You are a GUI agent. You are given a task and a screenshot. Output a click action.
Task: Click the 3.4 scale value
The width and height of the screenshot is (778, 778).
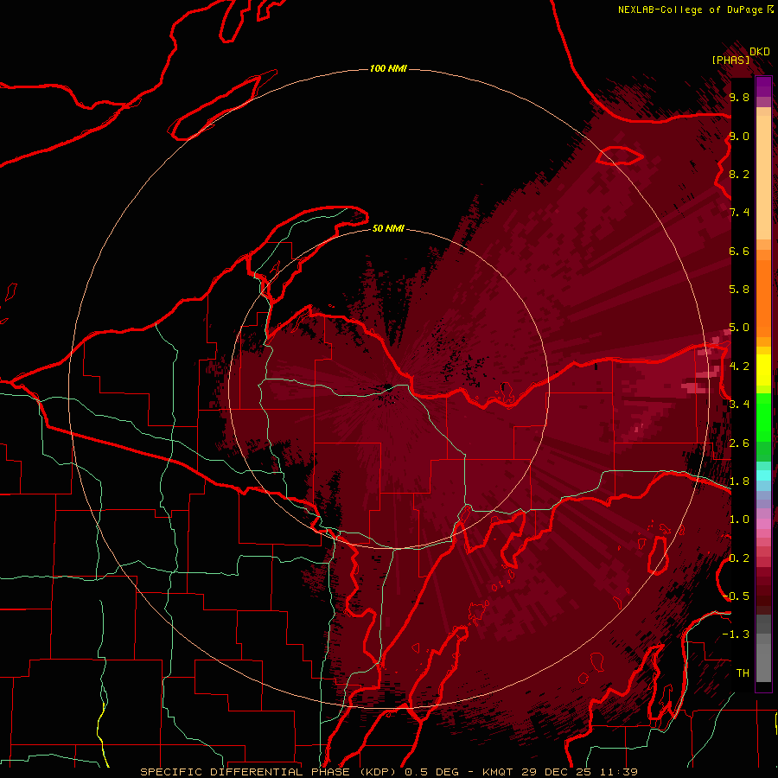pos(739,405)
